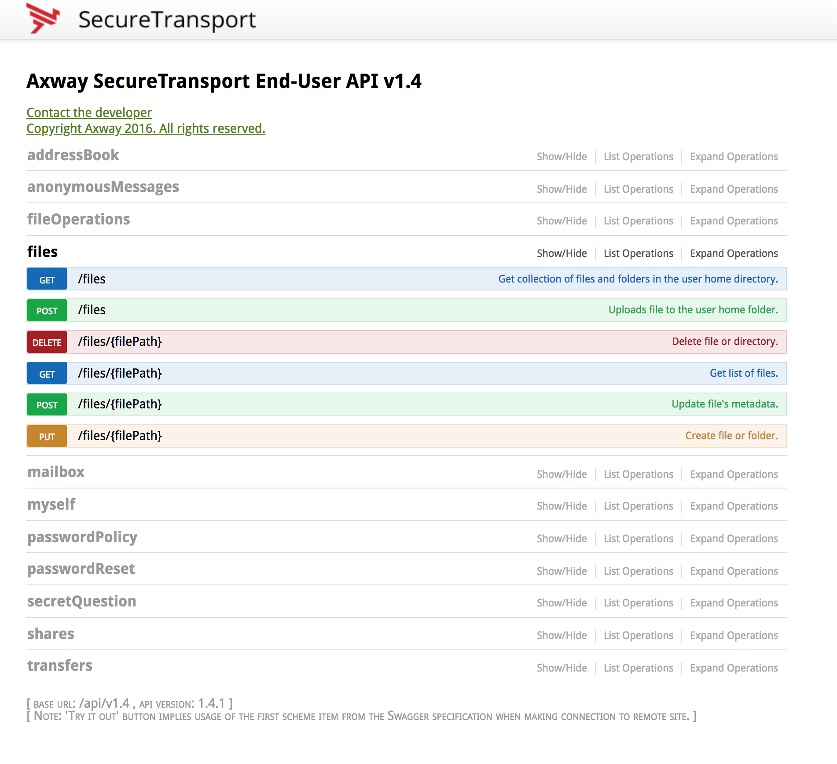
Task: Click the 'base url: /api/v1.4' footer text
Action: [x=82, y=703]
